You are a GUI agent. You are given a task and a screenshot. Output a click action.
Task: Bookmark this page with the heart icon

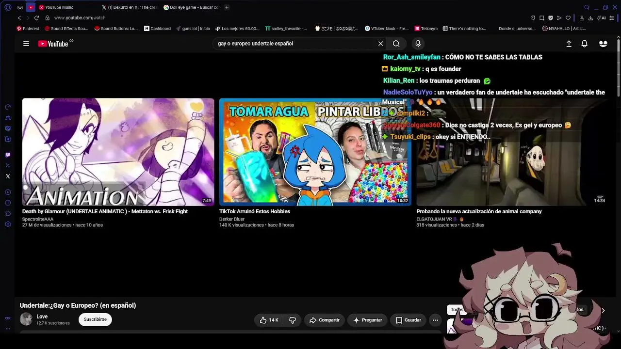coord(568,18)
